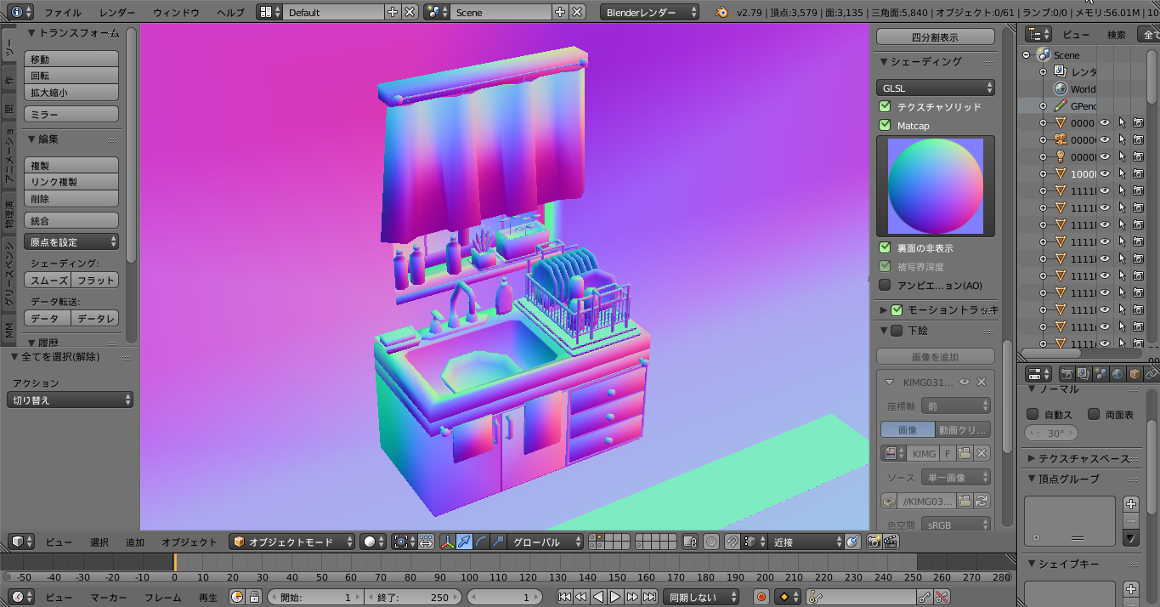Open the ヘルプ menu
The height and width of the screenshot is (607, 1160).
(x=230, y=12)
